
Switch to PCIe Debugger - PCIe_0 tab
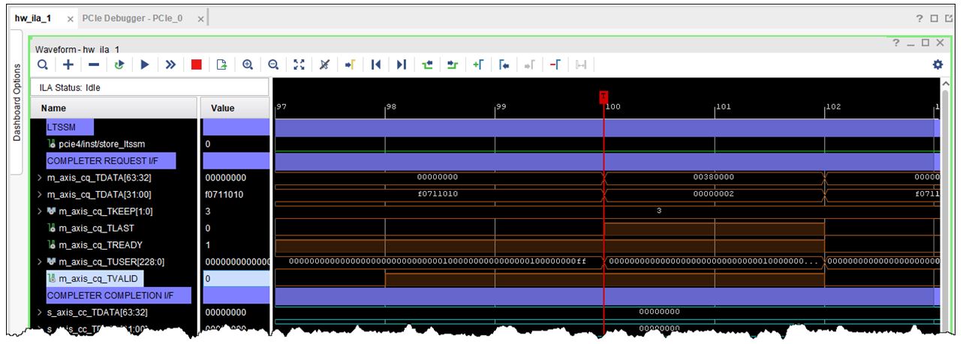133,18
